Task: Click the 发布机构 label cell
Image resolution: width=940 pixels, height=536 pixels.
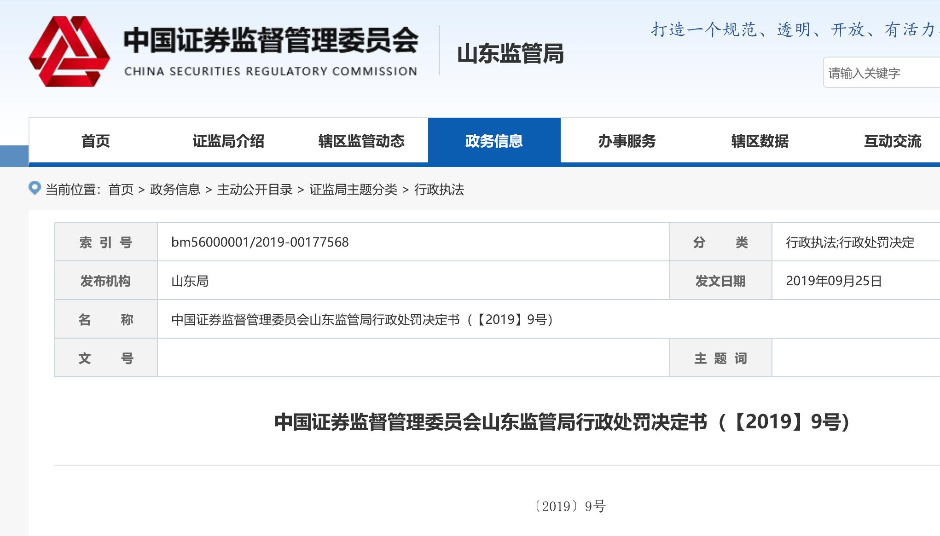Action: [106, 281]
